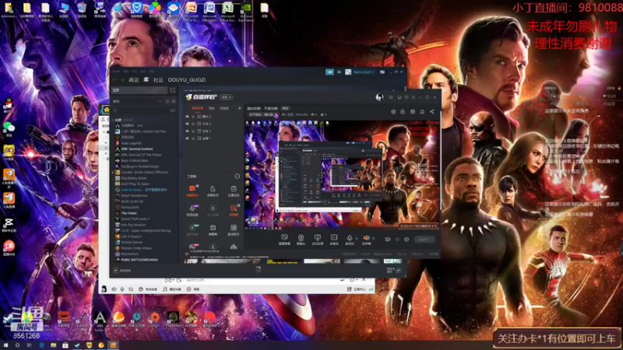Open toolbox icon with shopping bag shape

tap(213, 229)
